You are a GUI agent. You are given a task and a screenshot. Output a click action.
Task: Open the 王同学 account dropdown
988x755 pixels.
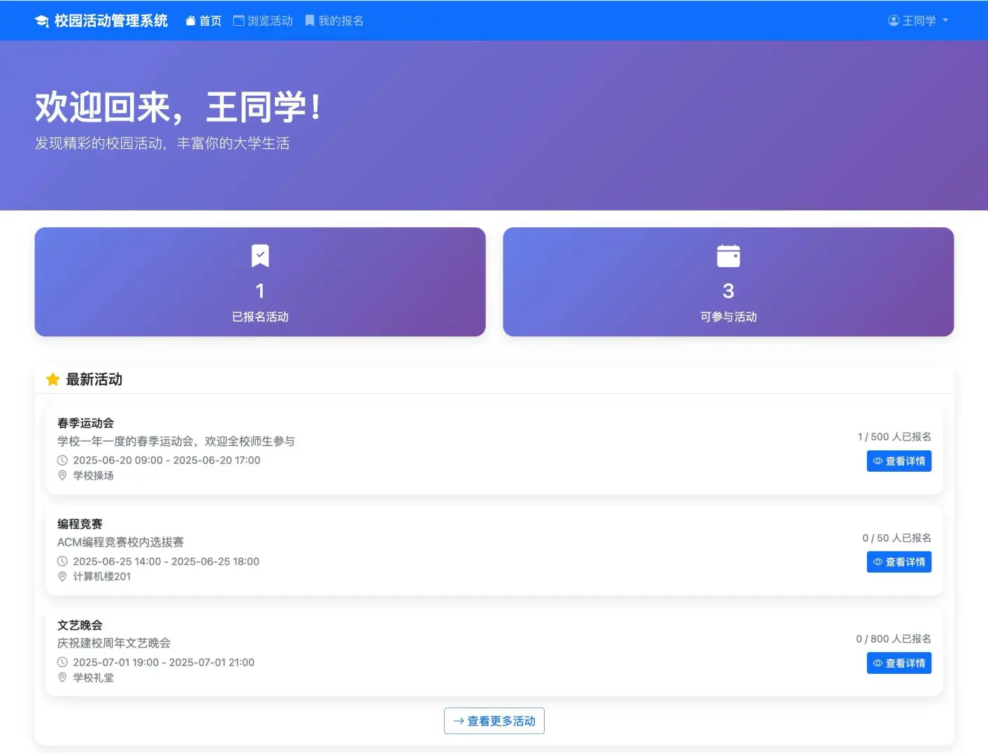918,20
